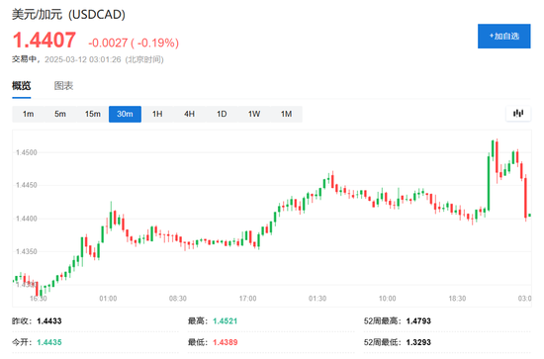Switch chart to 4H interval

coord(190,114)
